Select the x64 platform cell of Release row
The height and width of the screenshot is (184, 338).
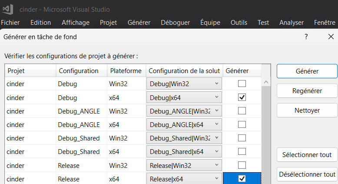pos(126,179)
